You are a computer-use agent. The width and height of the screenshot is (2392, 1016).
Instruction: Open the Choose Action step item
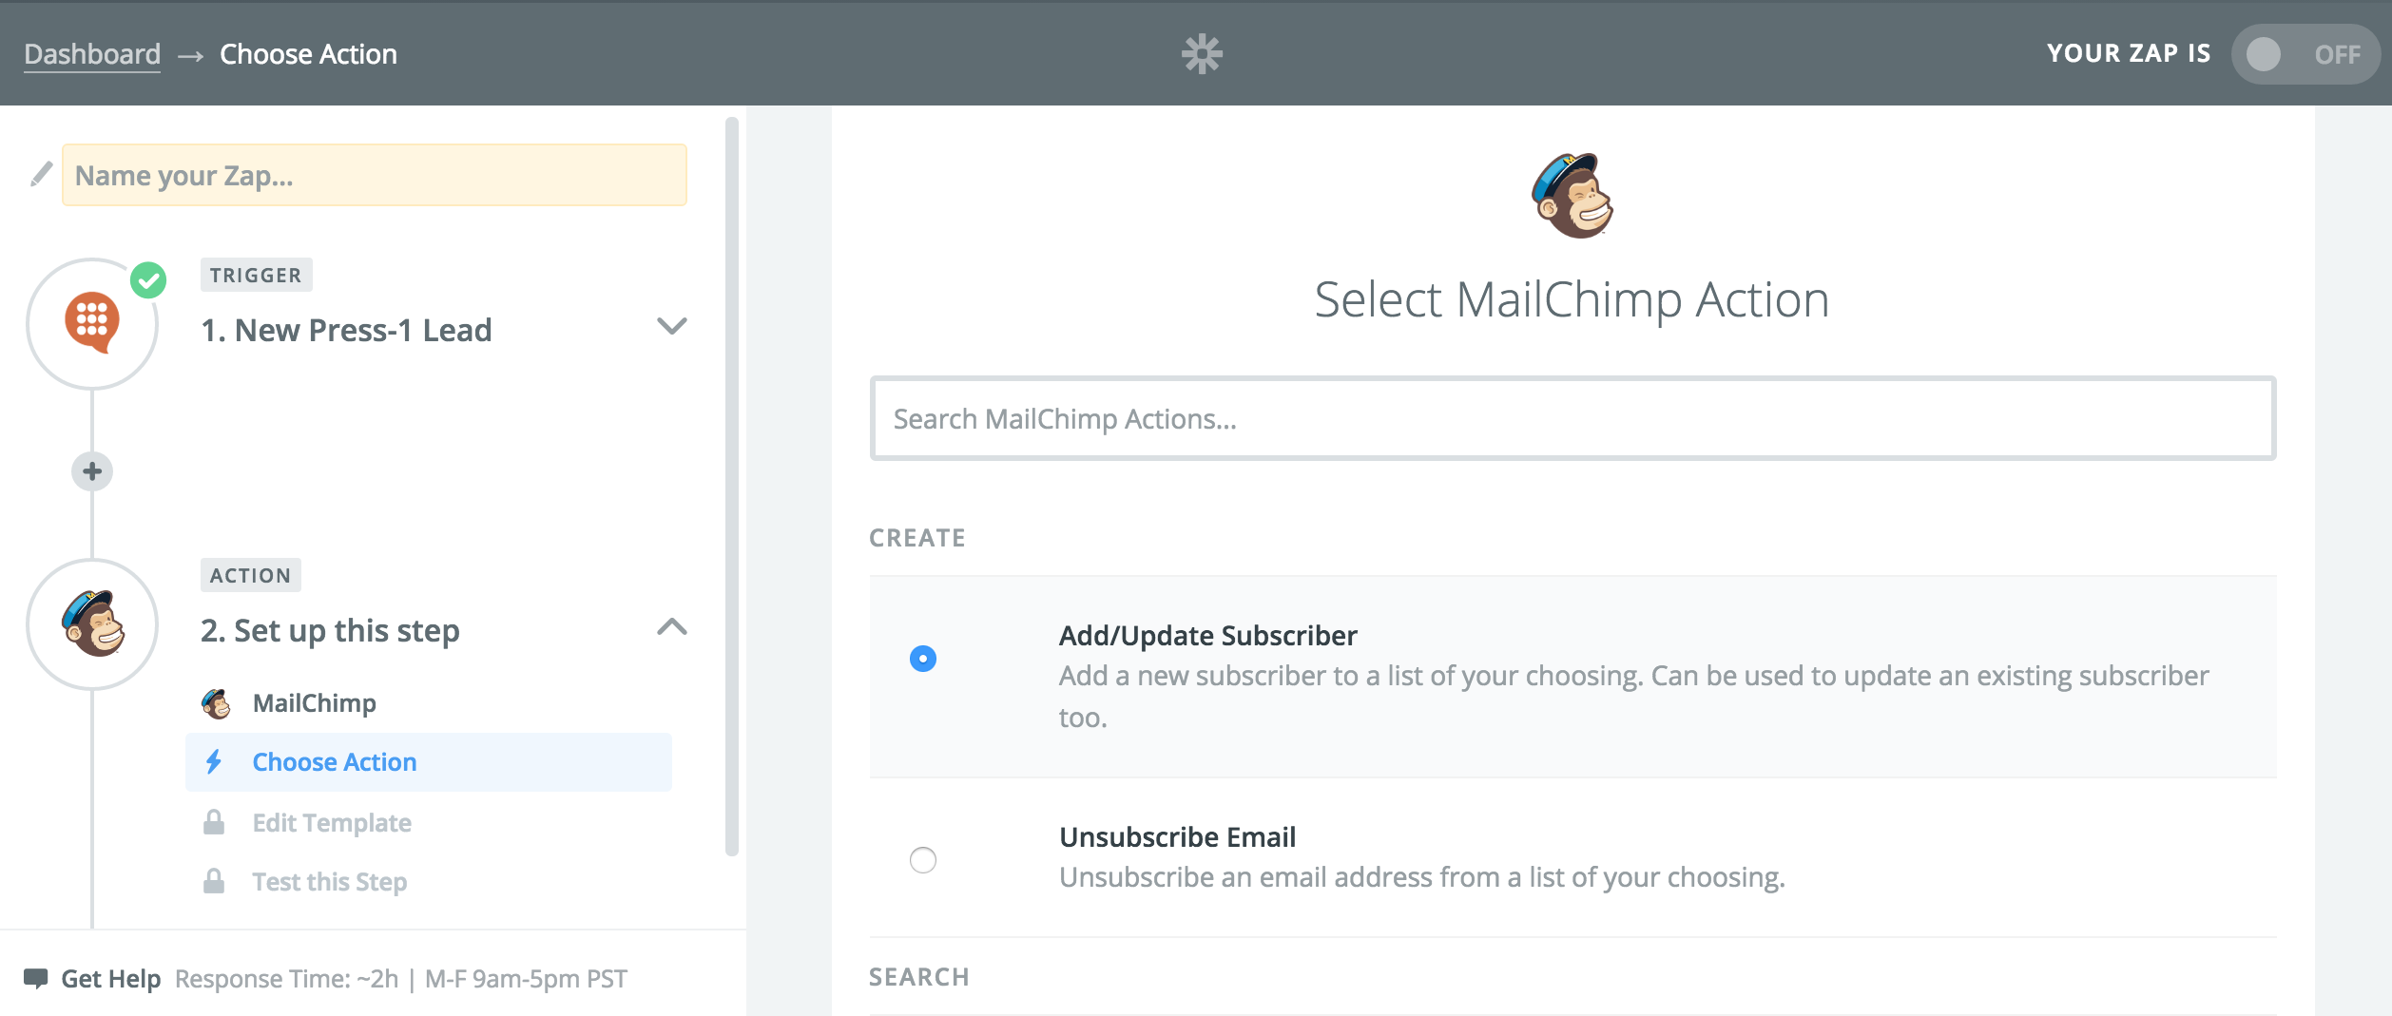tap(429, 762)
